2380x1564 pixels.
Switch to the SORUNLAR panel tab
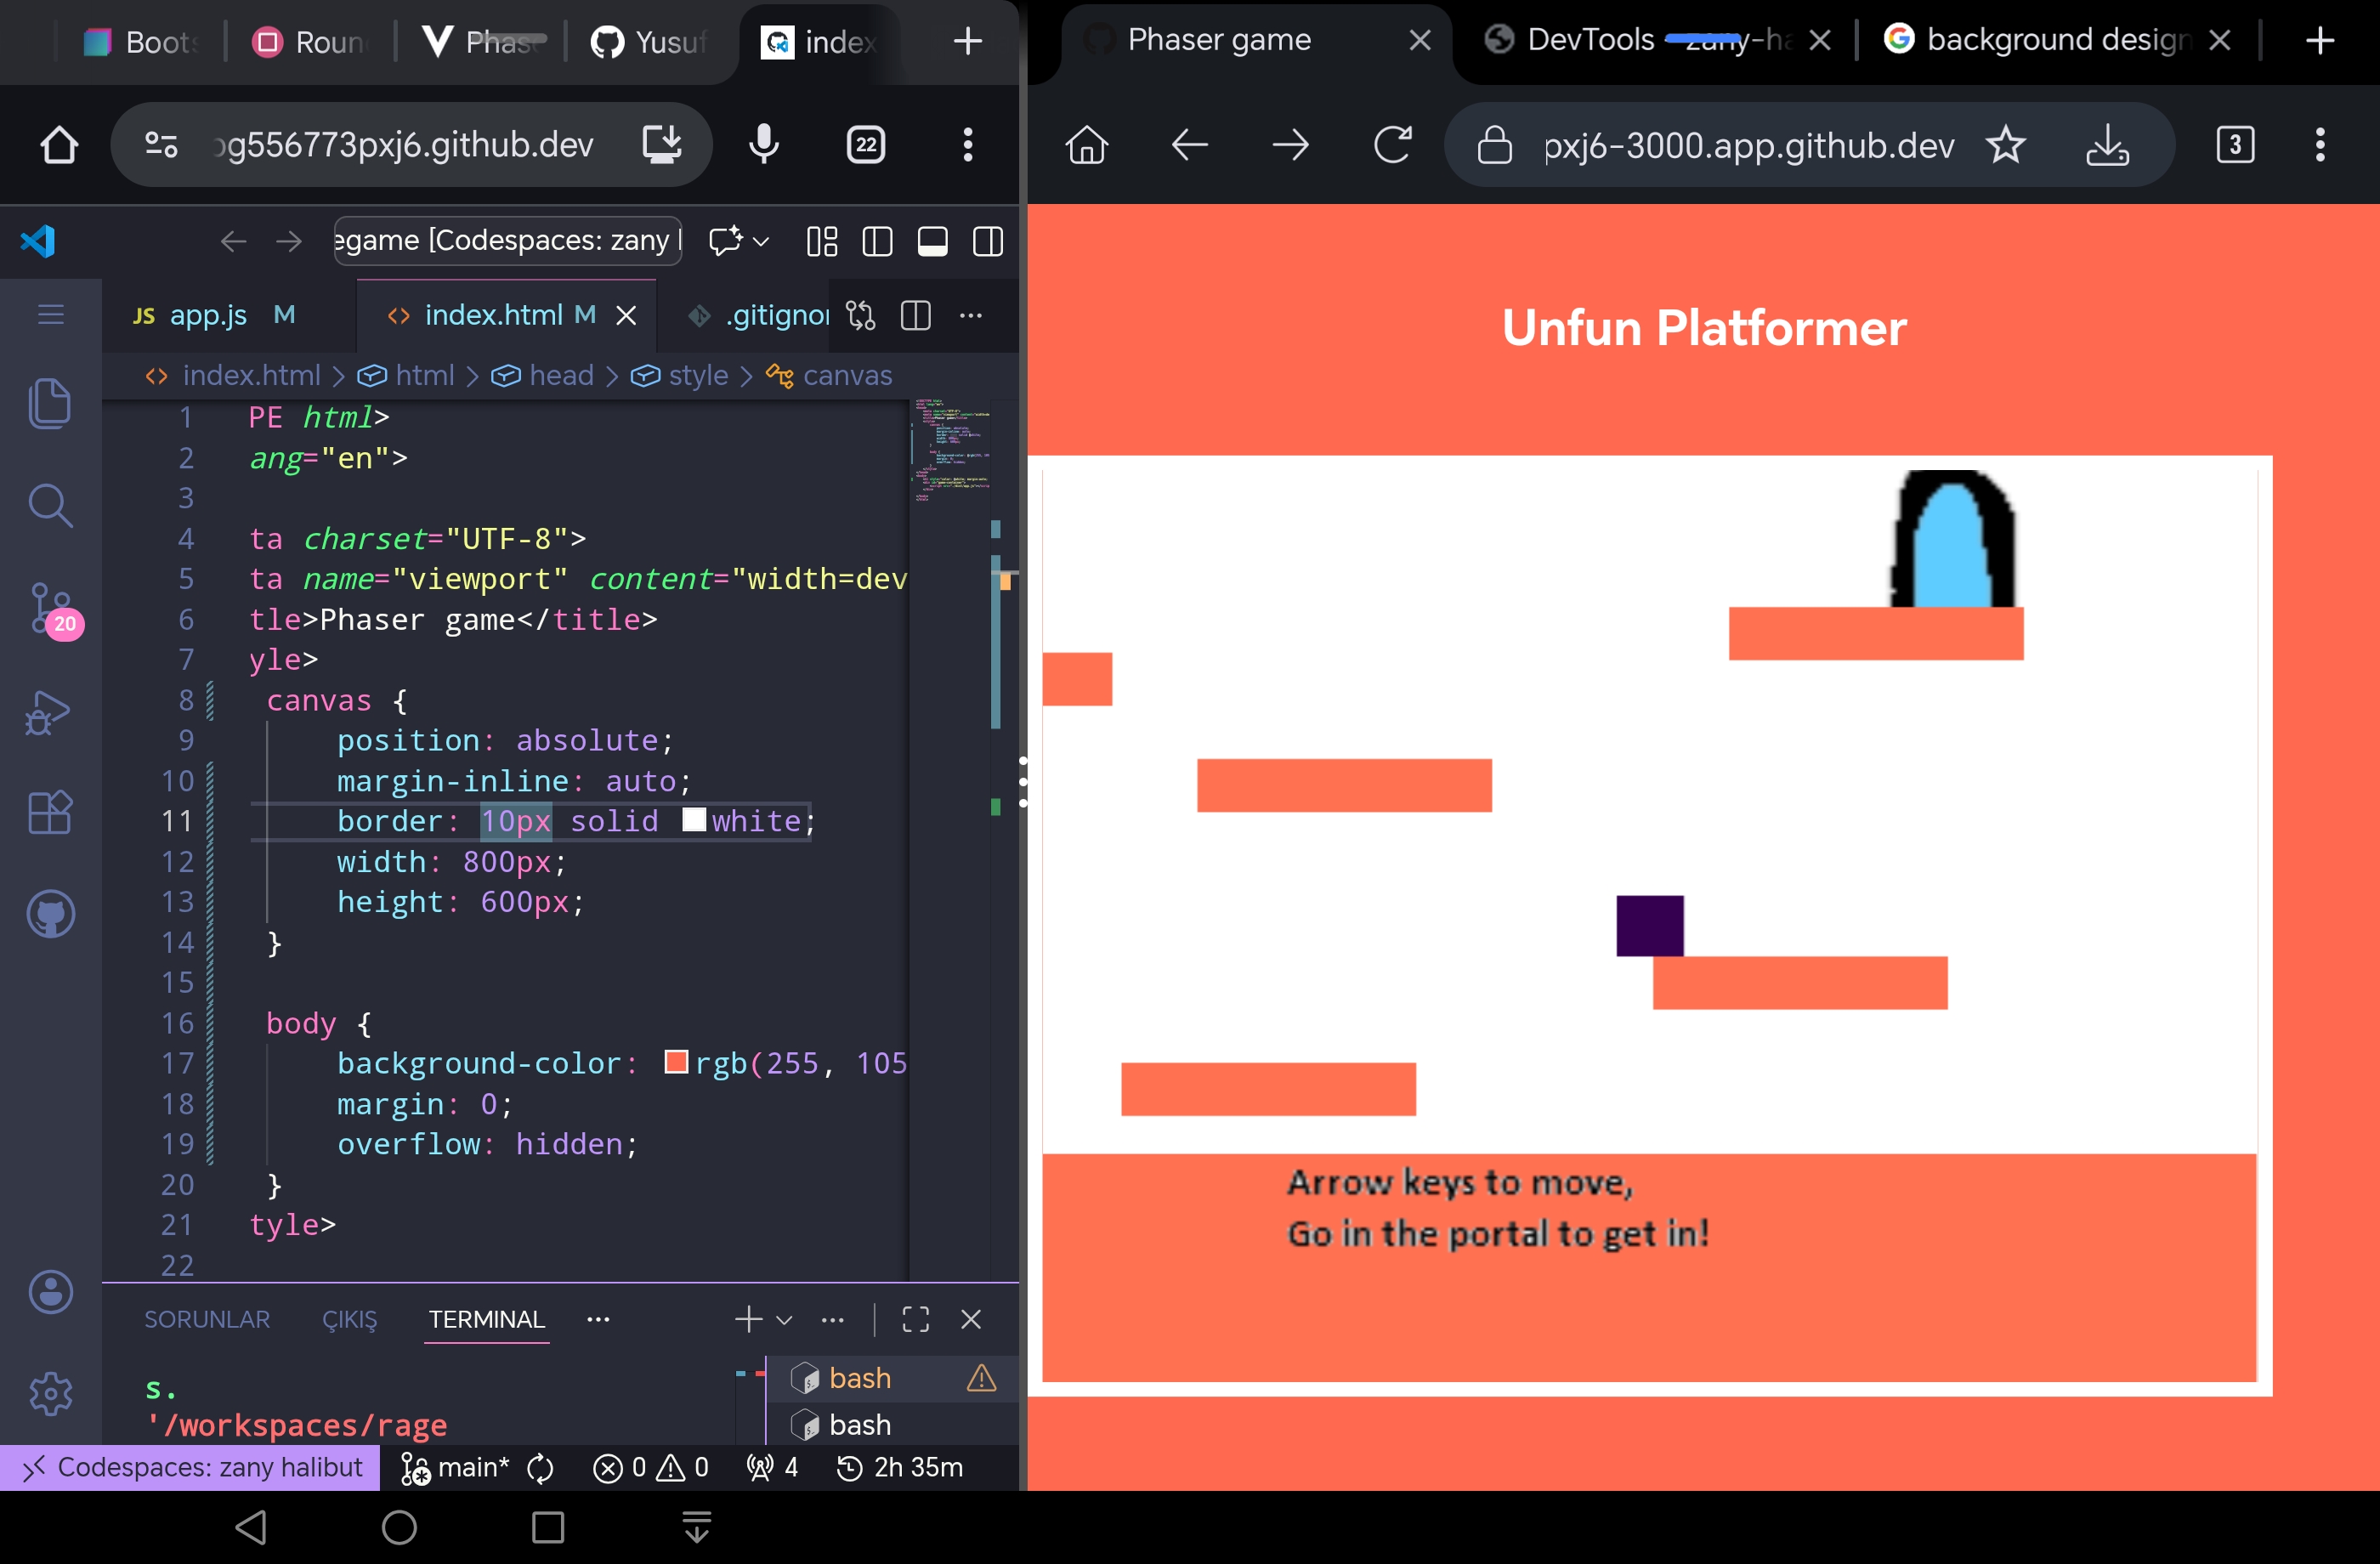pyautogui.click(x=207, y=1319)
